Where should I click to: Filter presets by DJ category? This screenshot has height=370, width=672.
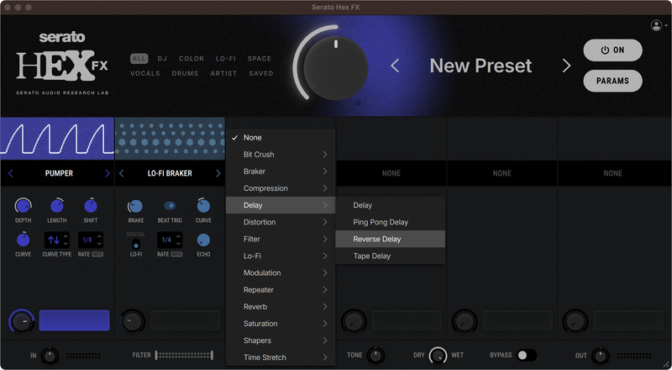click(162, 59)
